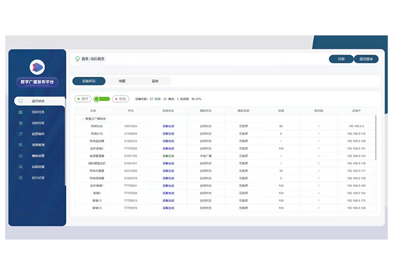Switch to the 地图 tab
Viewport: 393px width, 275px height.
[122, 81]
